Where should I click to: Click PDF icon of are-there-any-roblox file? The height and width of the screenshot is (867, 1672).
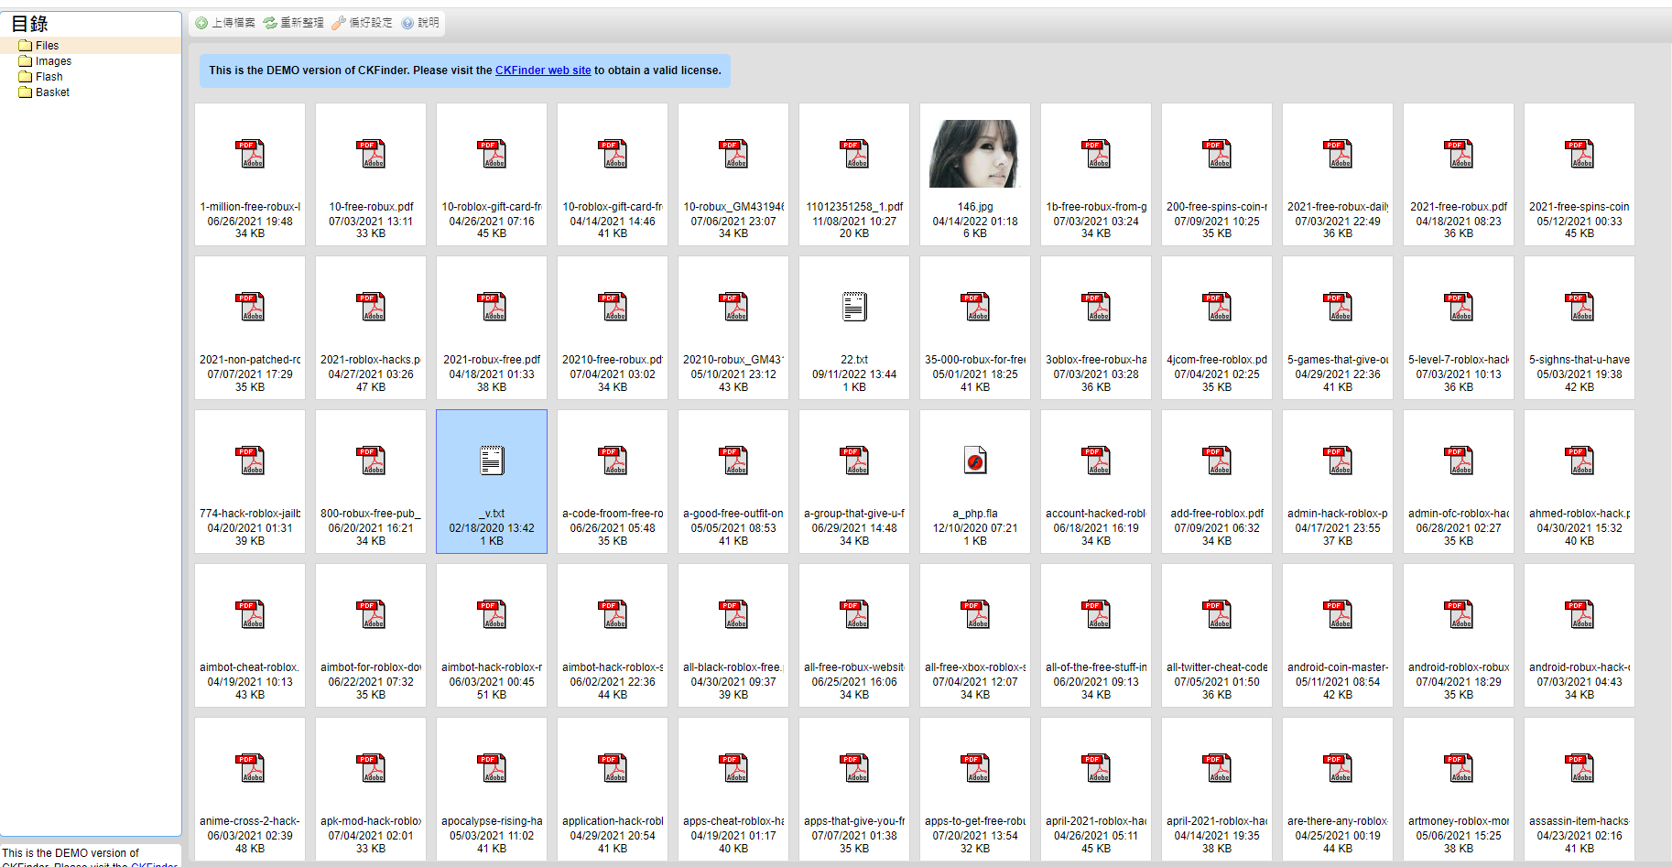click(x=1338, y=768)
